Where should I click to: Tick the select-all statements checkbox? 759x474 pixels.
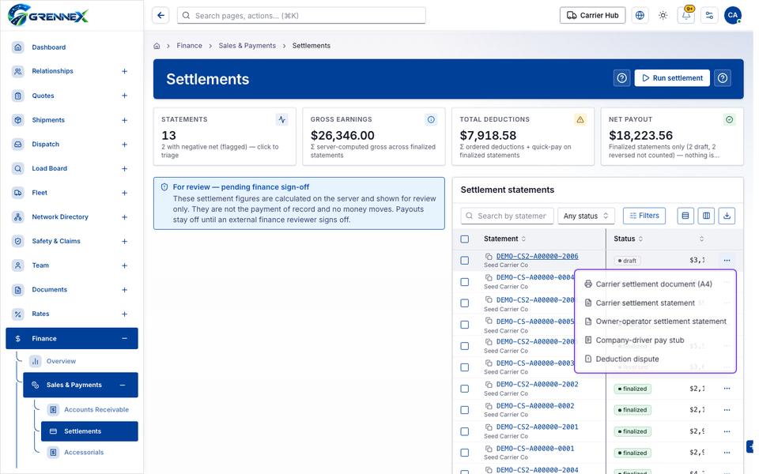coord(465,239)
